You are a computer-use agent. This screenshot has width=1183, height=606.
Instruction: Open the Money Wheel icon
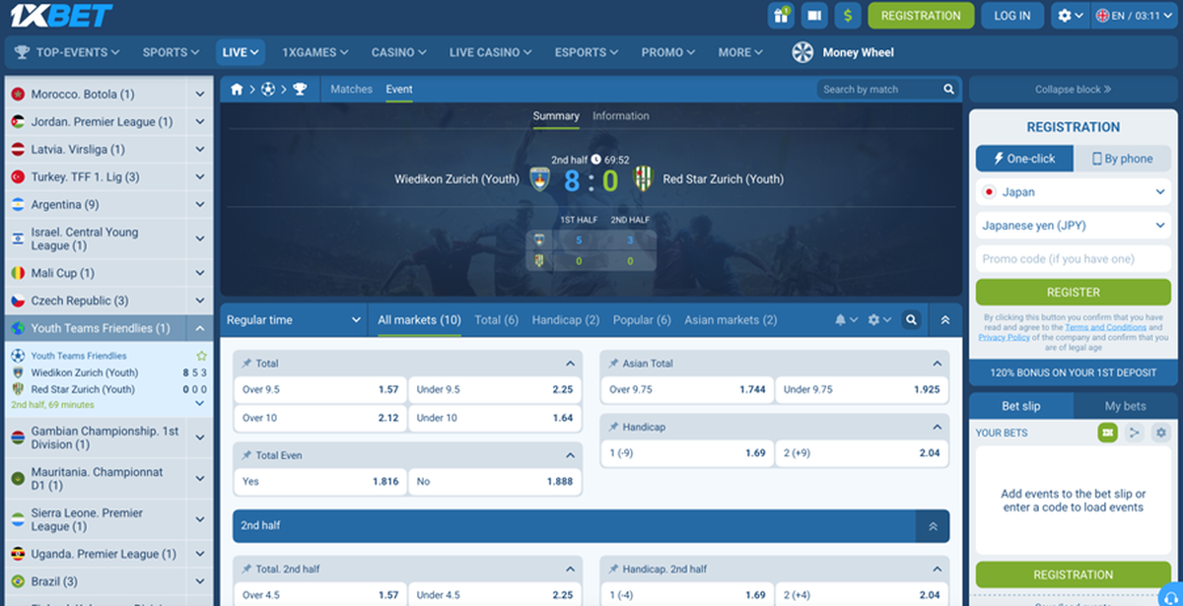point(802,52)
